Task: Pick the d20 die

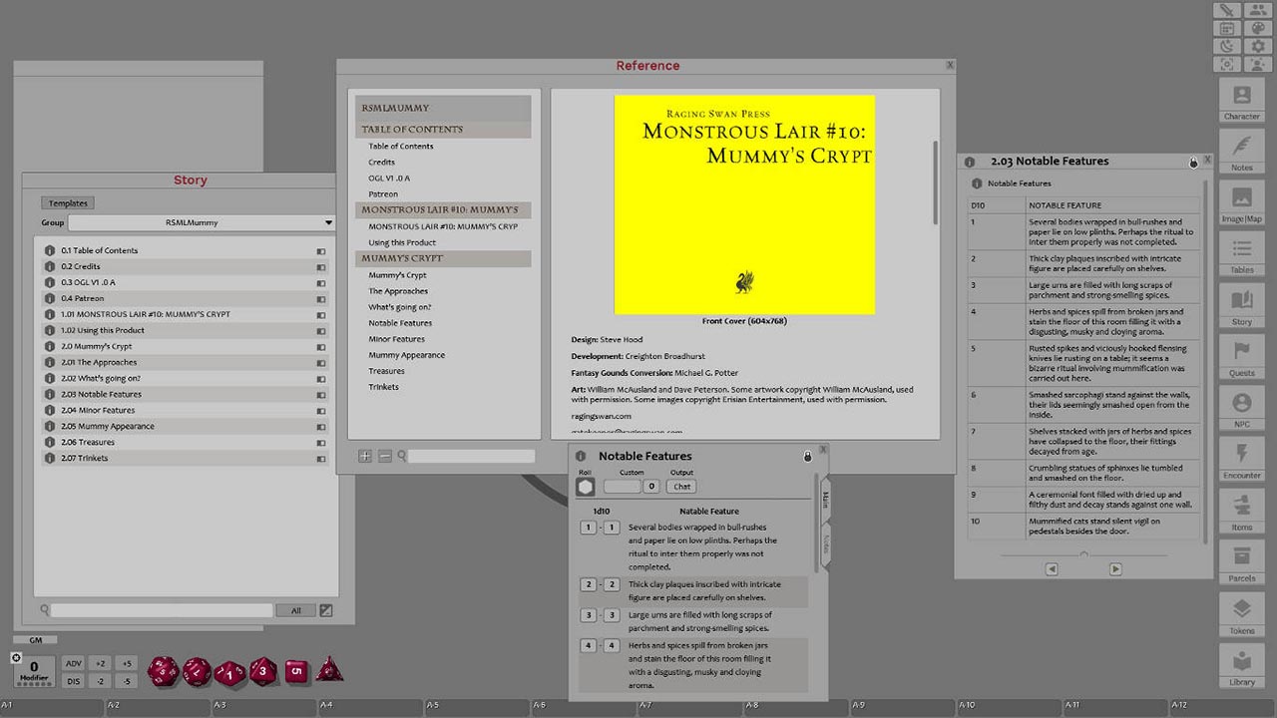Action: [x=162, y=671]
